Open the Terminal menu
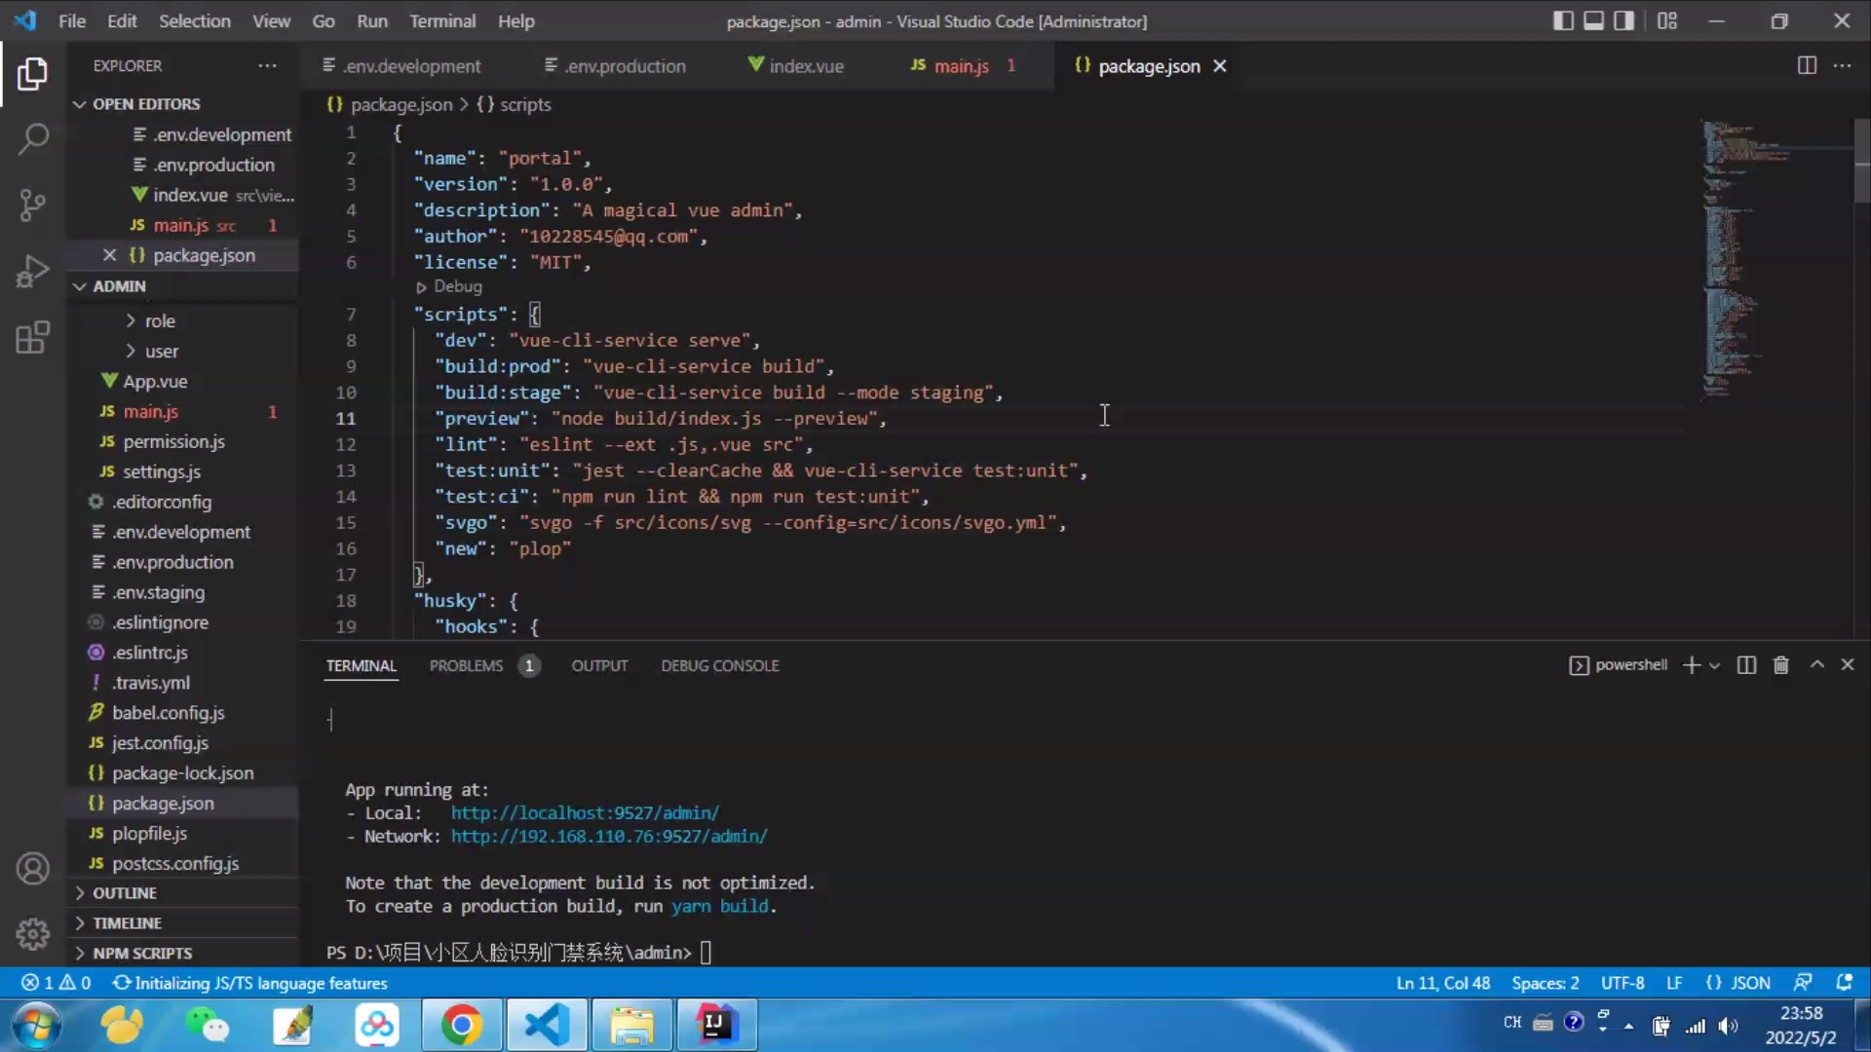Image resolution: width=1871 pixels, height=1052 pixels. click(x=441, y=20)
